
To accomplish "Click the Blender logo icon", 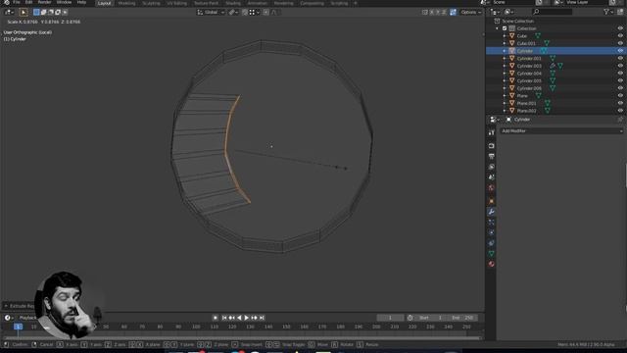I will point(7,2).
